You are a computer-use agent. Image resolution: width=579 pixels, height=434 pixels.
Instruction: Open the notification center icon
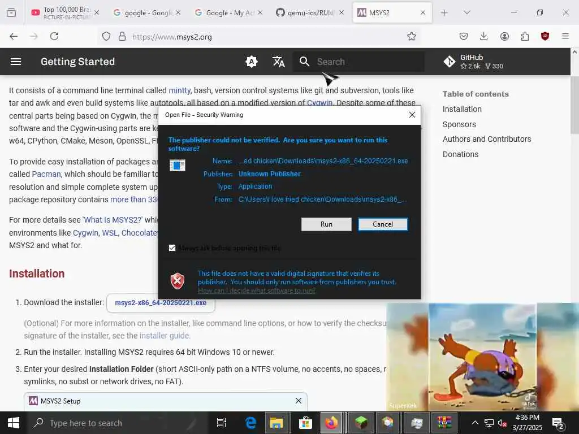click(x=558, y=423)
